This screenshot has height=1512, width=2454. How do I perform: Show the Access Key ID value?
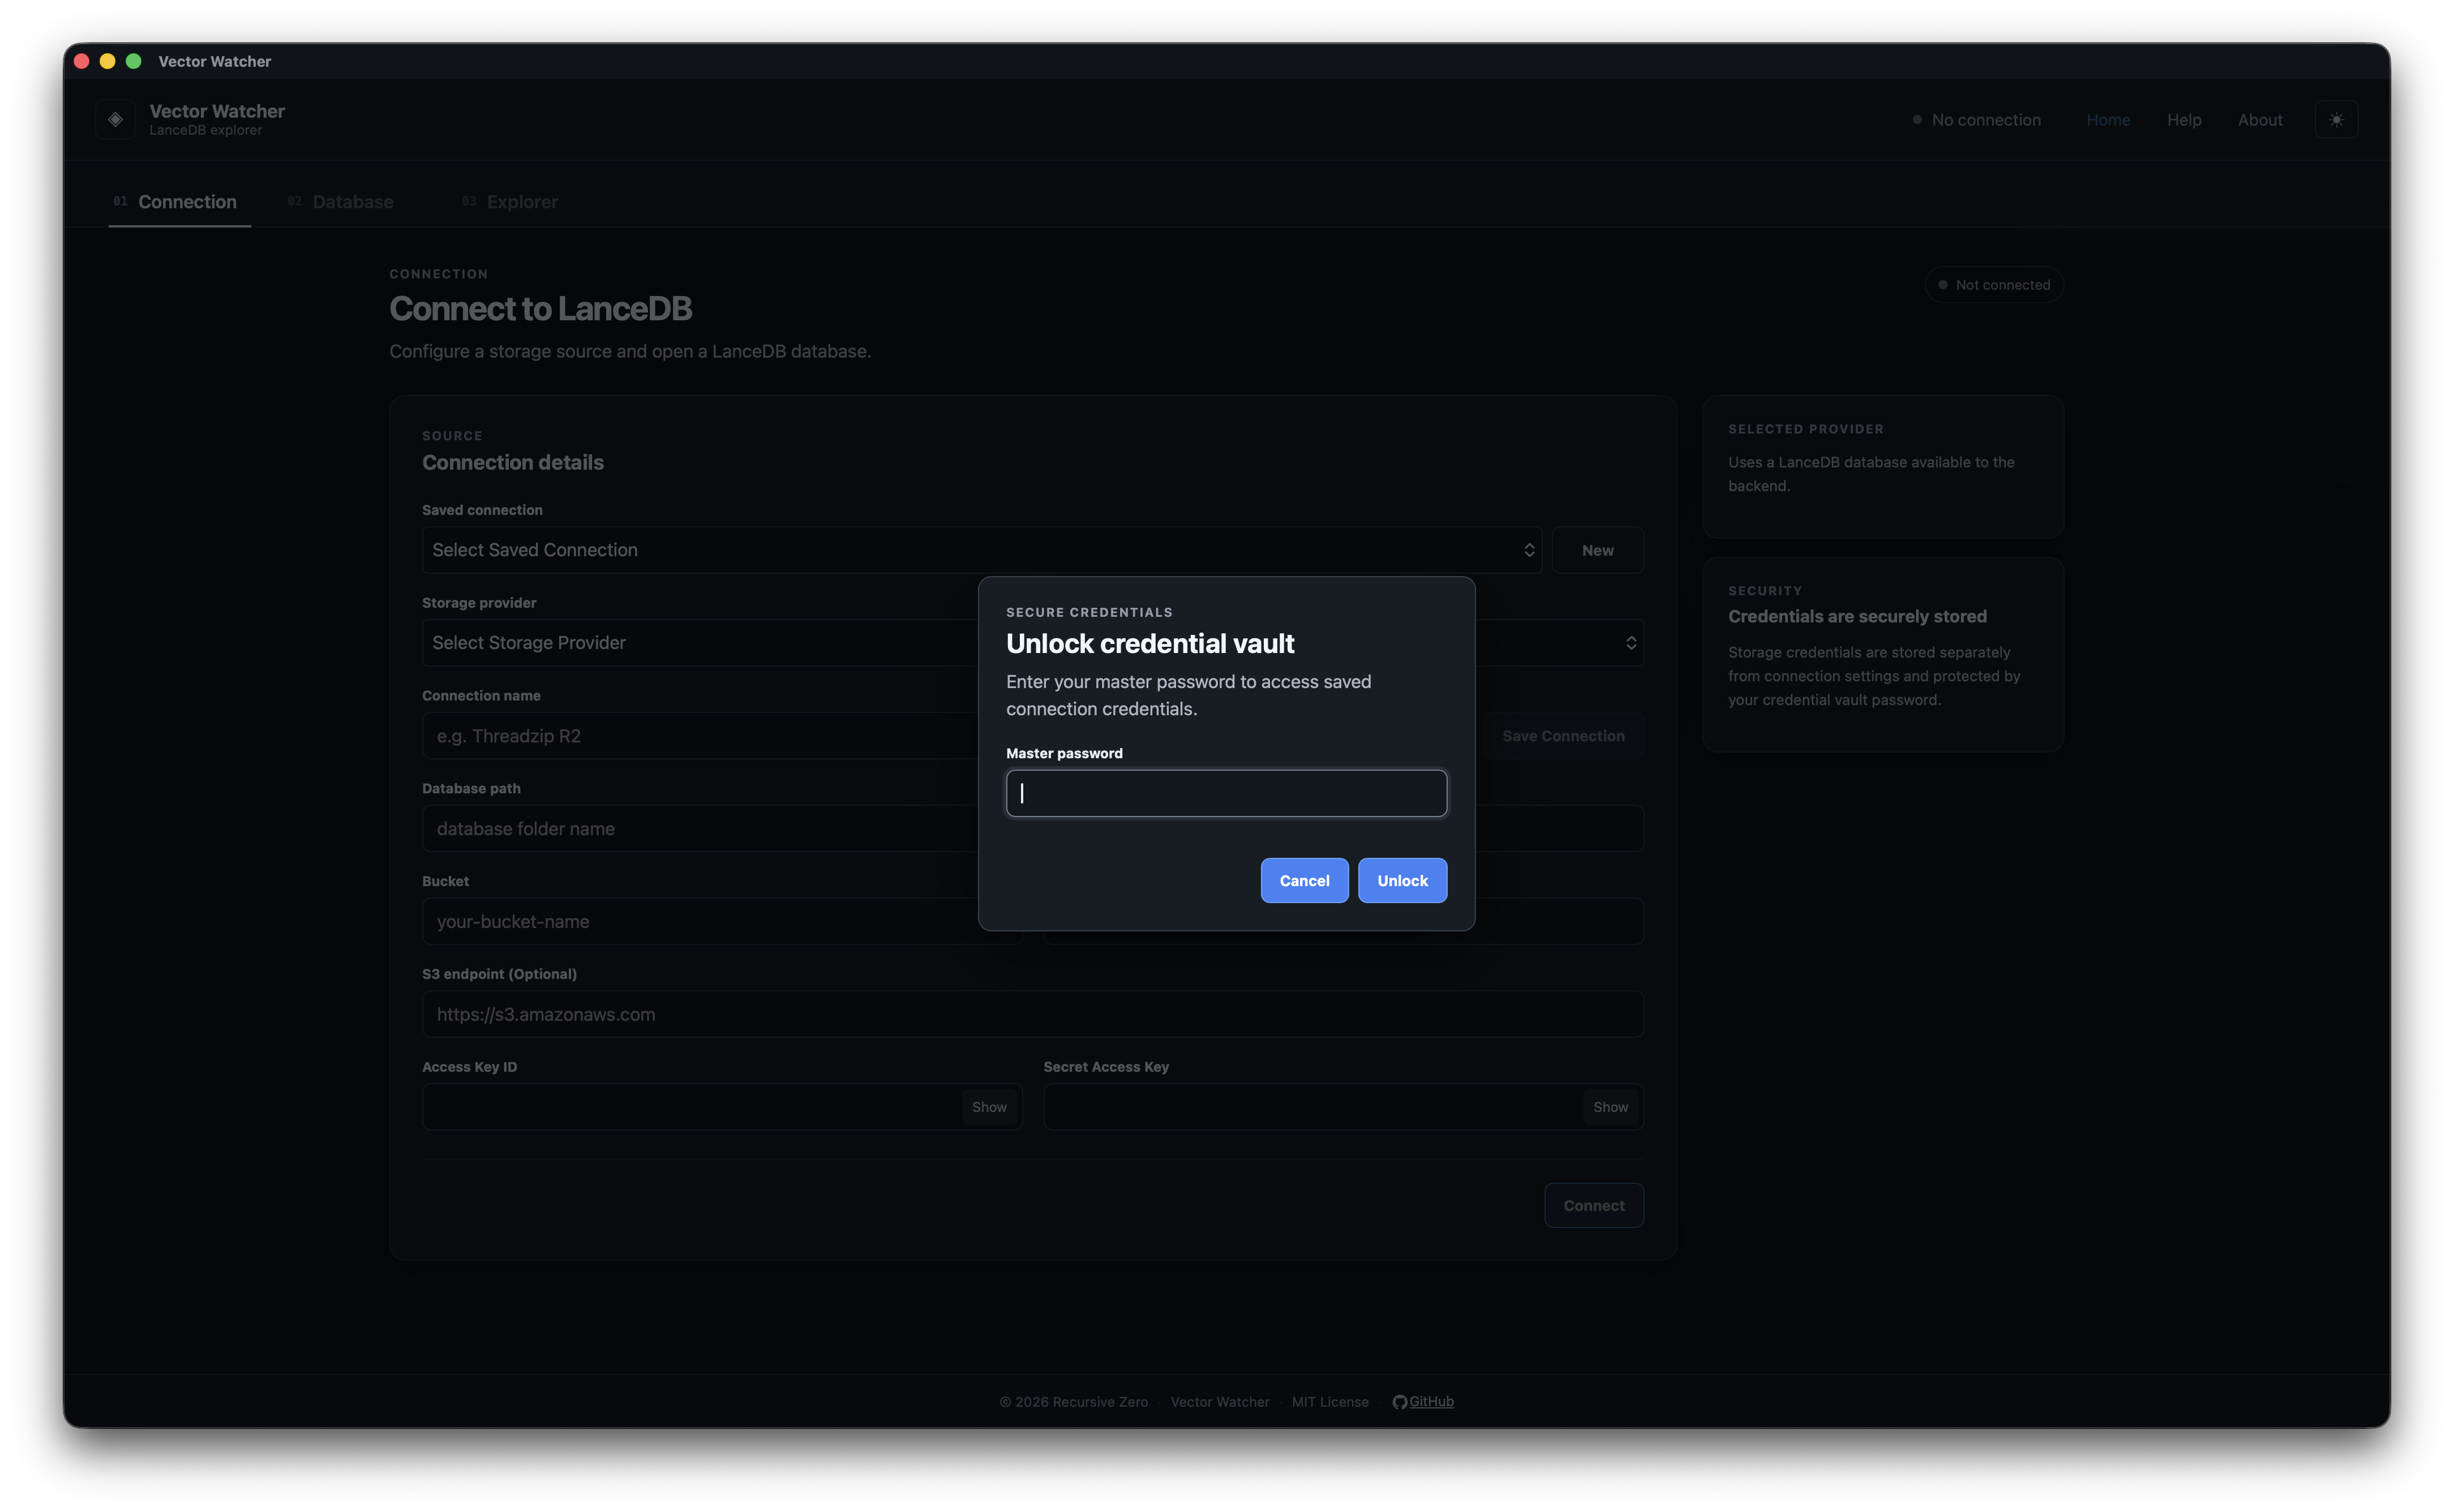click(x=989, y=1107)
